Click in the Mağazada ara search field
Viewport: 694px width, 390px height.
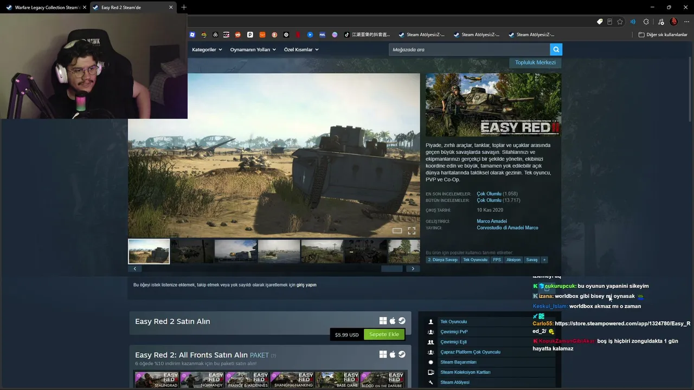pos(469,50)
